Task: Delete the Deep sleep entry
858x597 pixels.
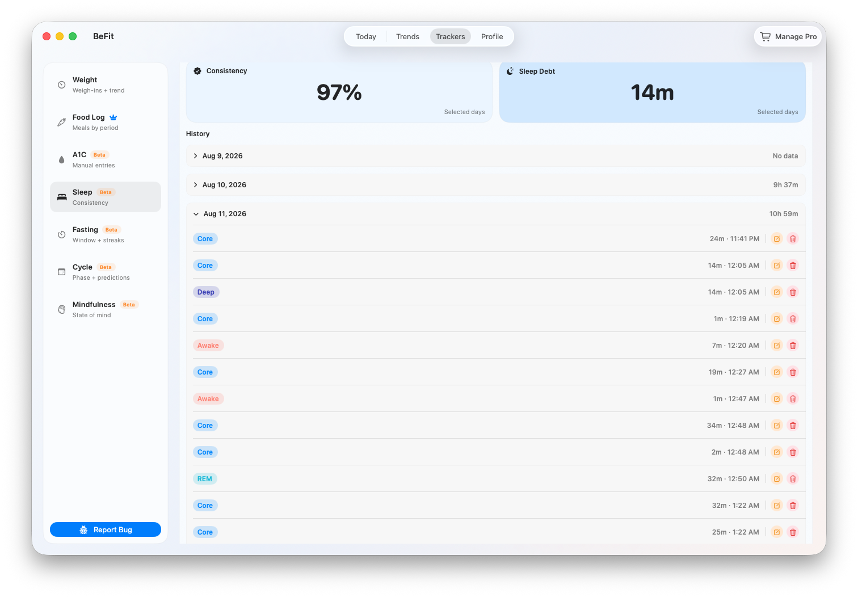Action: click(793, 292)
